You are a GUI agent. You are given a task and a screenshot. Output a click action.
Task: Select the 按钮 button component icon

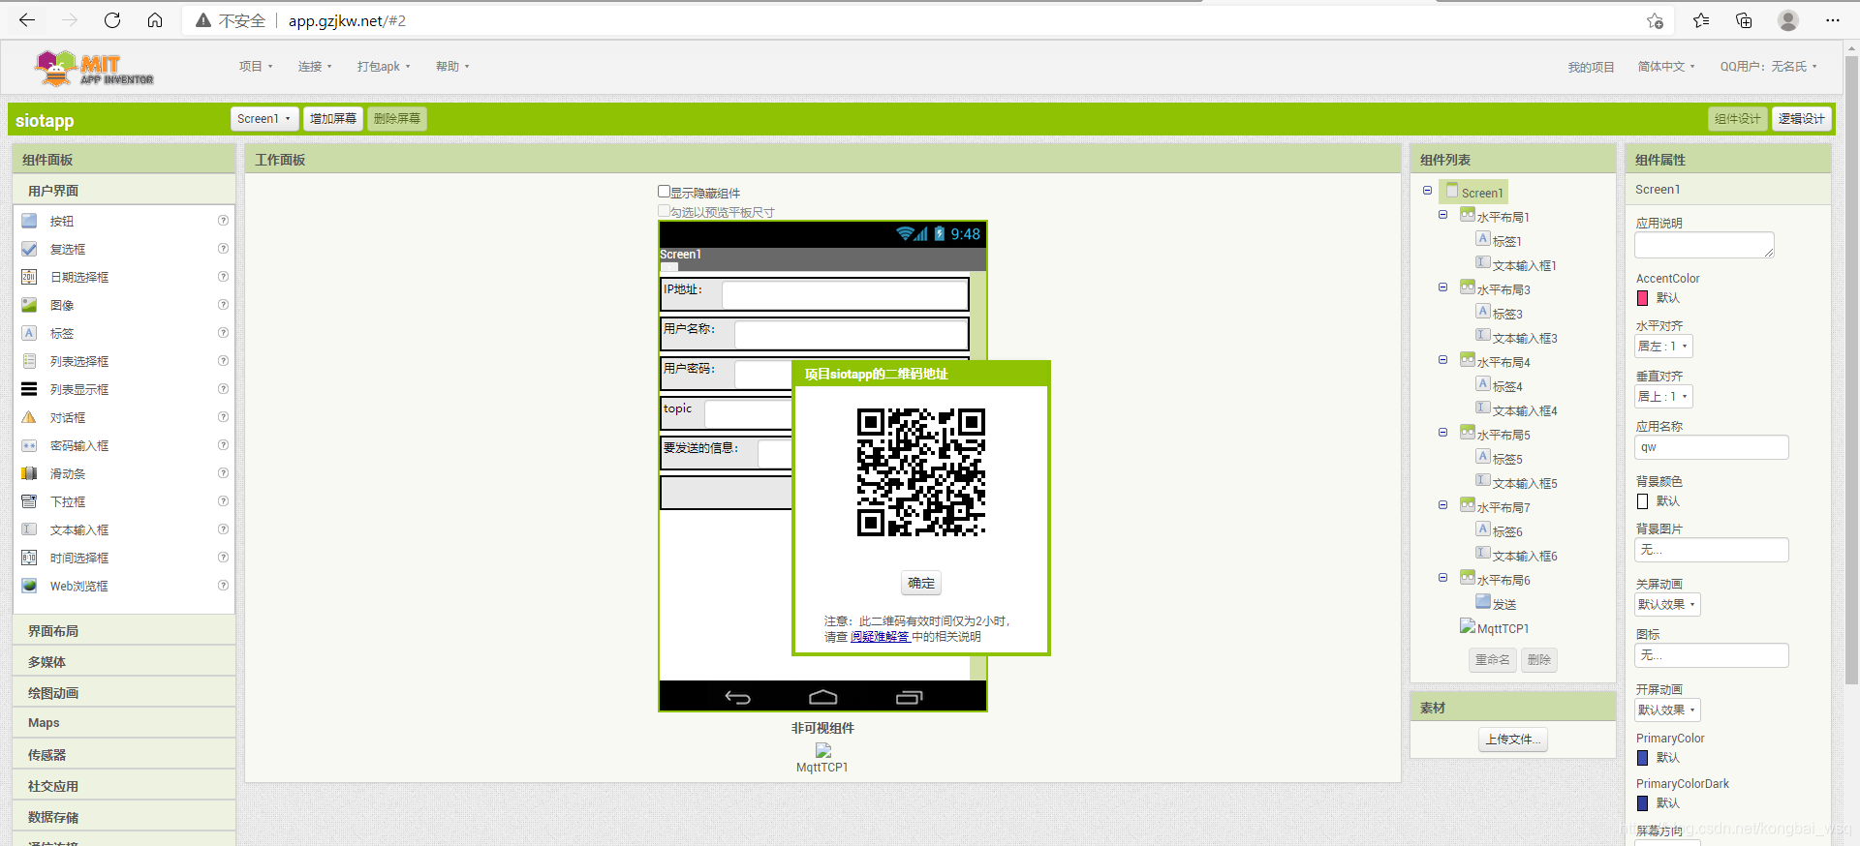(x=29, y=221)
